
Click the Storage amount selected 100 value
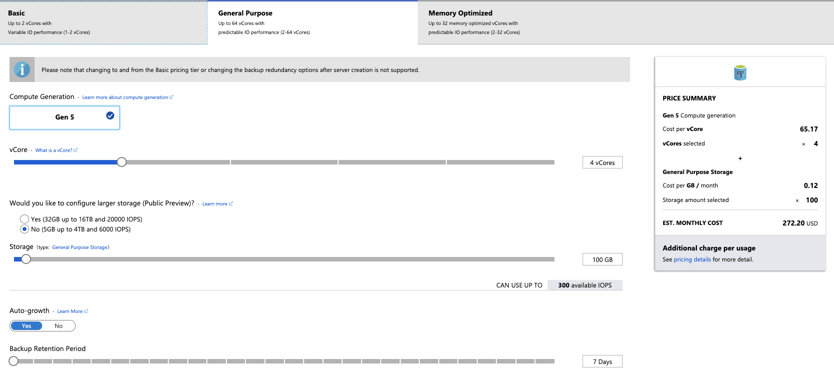[812, 200]
